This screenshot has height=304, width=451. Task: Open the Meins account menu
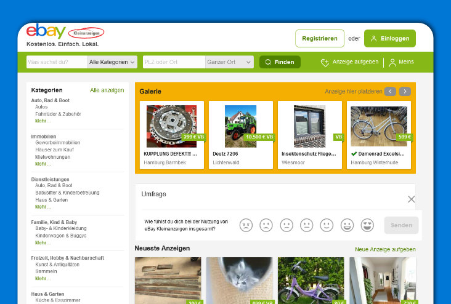(x=401, y=62)
